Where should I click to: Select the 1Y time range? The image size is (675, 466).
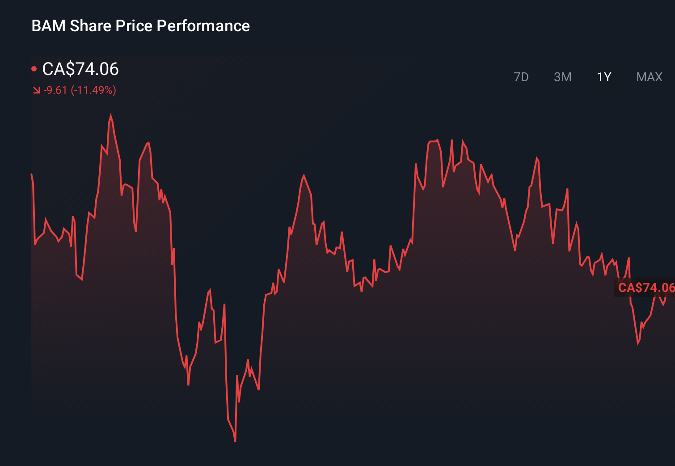[603, 77]
